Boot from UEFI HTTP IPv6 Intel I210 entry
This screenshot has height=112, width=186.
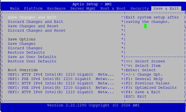(61, 92)
